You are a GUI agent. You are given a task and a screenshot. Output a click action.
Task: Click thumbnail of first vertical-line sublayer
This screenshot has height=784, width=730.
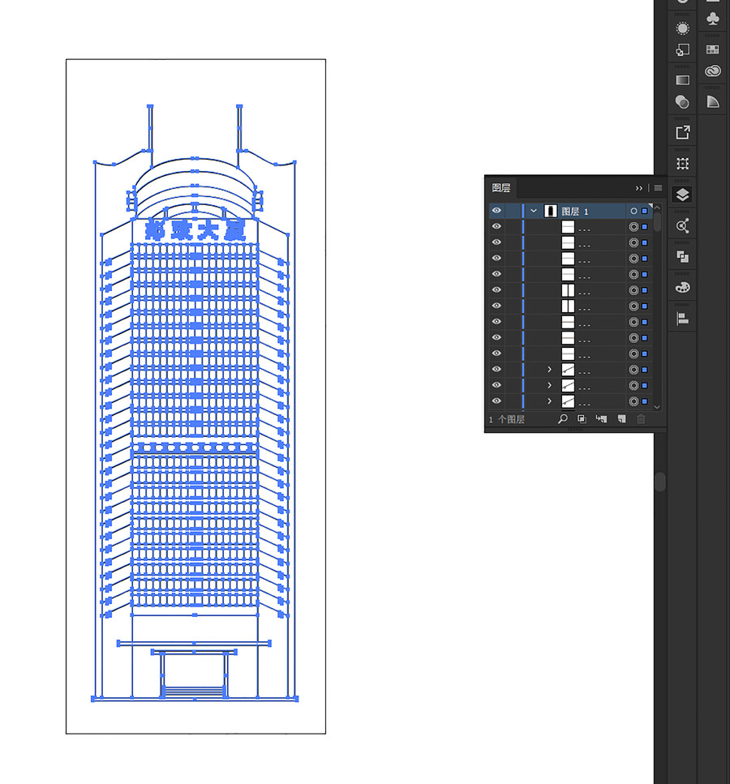click(x=568, y=290)
